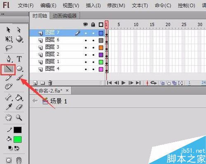
Task: Select the Zoom magnifier tool
Action: tap(19, 118)
